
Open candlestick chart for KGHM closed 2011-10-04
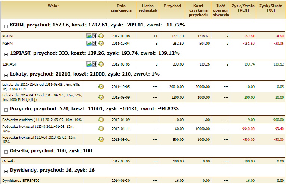pos(95,44)
